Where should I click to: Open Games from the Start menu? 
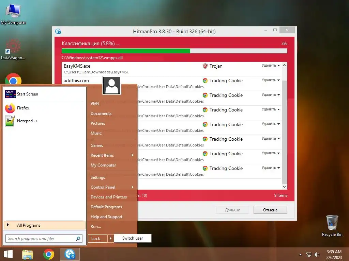(96, 145)
